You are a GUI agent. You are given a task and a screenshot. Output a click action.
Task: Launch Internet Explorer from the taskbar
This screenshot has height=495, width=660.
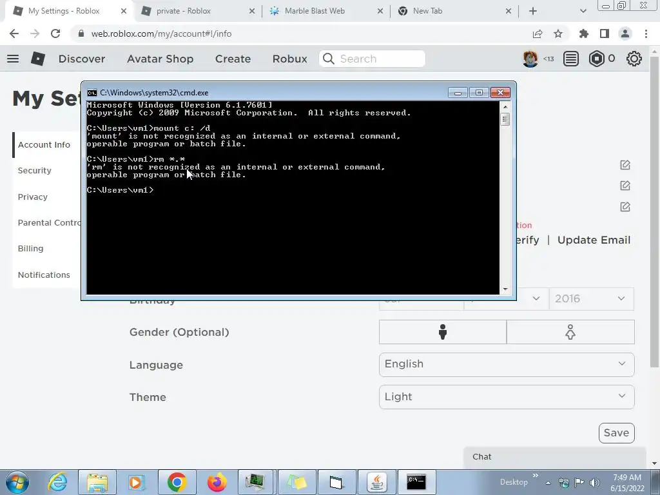(x=57, y=482)
